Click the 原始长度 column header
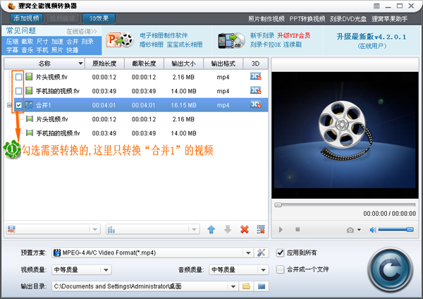Image resolution: width=423 pixels, height=299 pixels. click(x=104, y=63)
